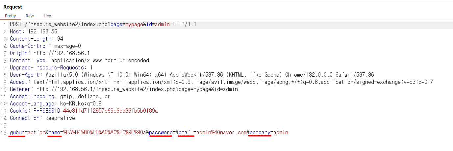Click the email parameter in body
The image size is (453, 151).
coord(186,133)
